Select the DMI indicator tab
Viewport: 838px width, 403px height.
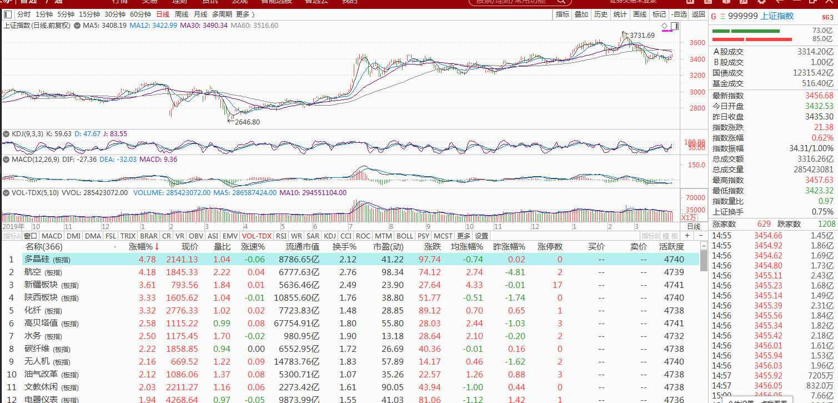click(x=73, y=236)
